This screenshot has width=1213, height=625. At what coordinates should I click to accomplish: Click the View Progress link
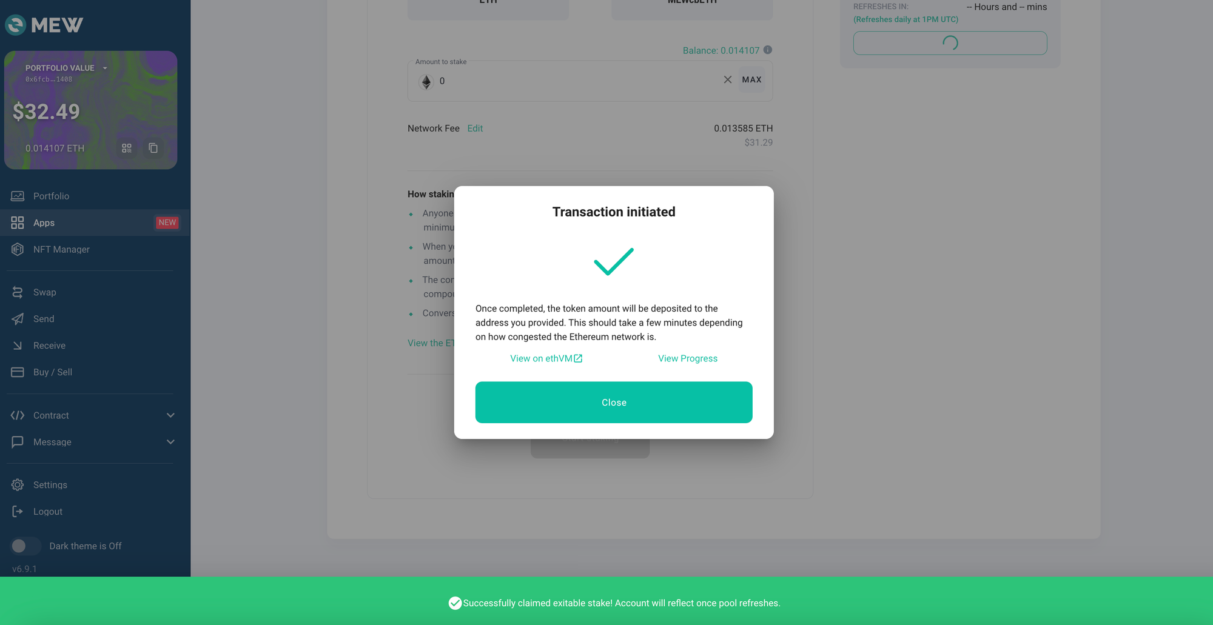click(688, 358)
